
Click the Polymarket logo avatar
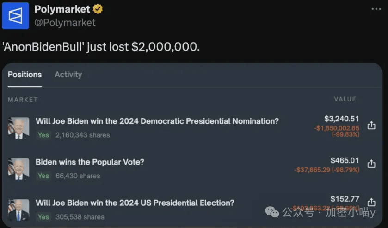click(x=16, y=16)
